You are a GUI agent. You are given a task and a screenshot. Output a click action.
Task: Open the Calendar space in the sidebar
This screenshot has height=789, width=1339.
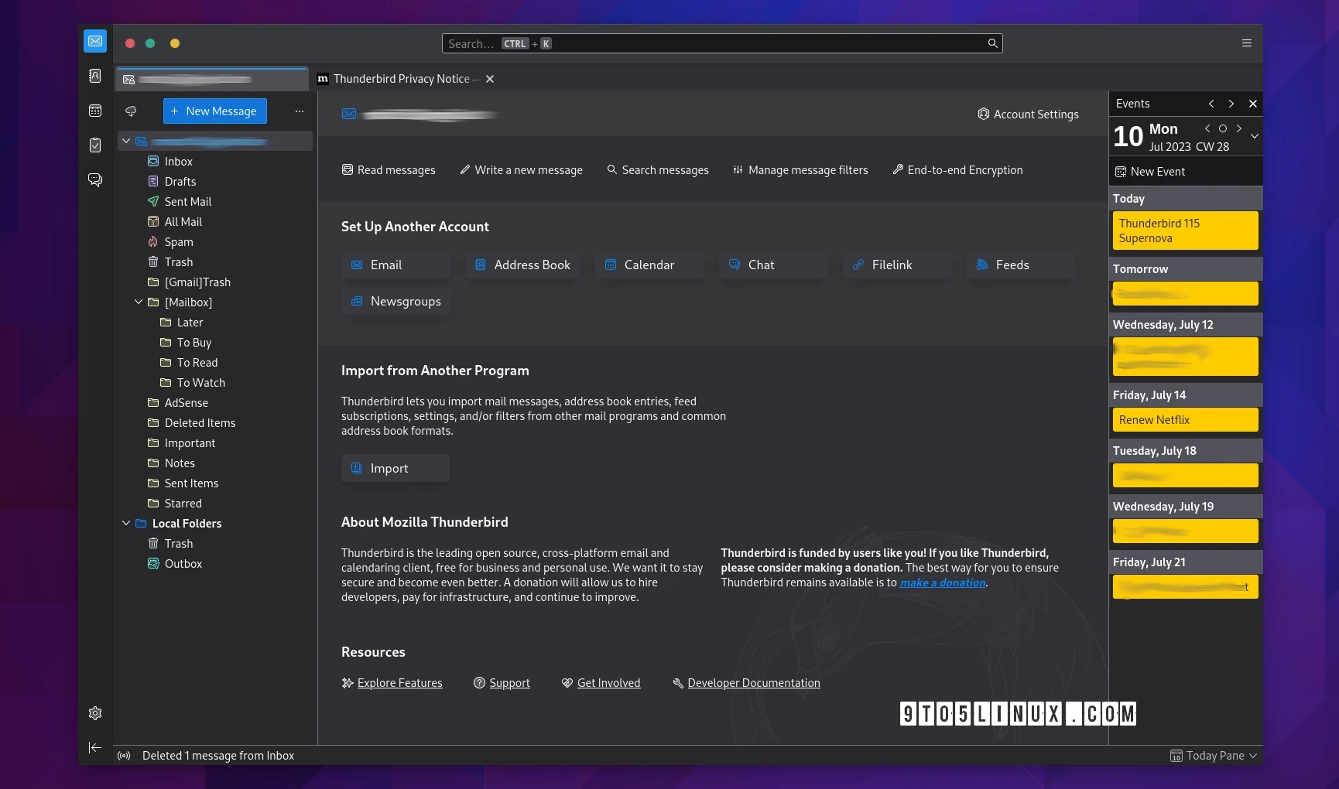[x=94, y=111]
